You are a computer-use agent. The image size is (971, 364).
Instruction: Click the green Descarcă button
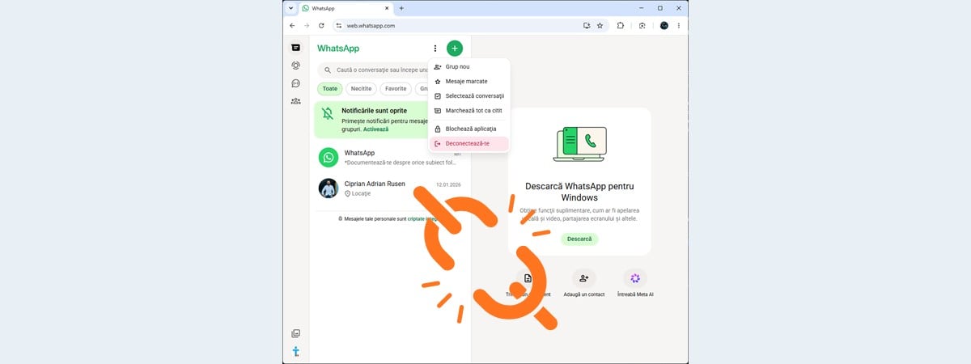point(579,239)
